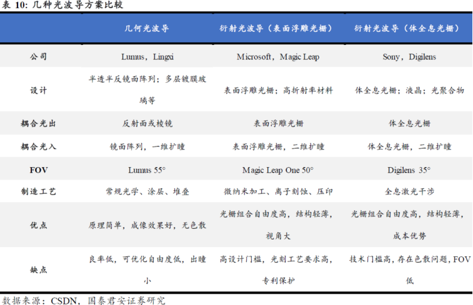
Task: Click the 'Magic Leap One 50°' cell
Action: click(x=278, y=170)
